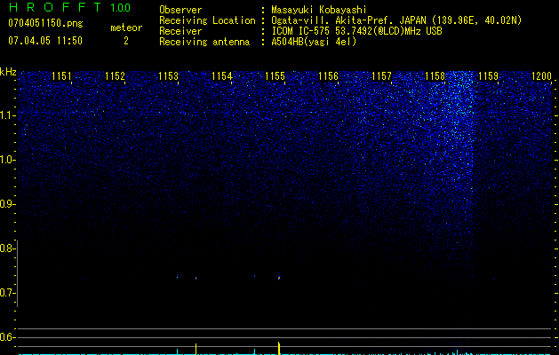Viewport: 559px width, 355px height.
Task: Click the HROFFT 1.0.0 title text
Action: click(x=69, y=7)
